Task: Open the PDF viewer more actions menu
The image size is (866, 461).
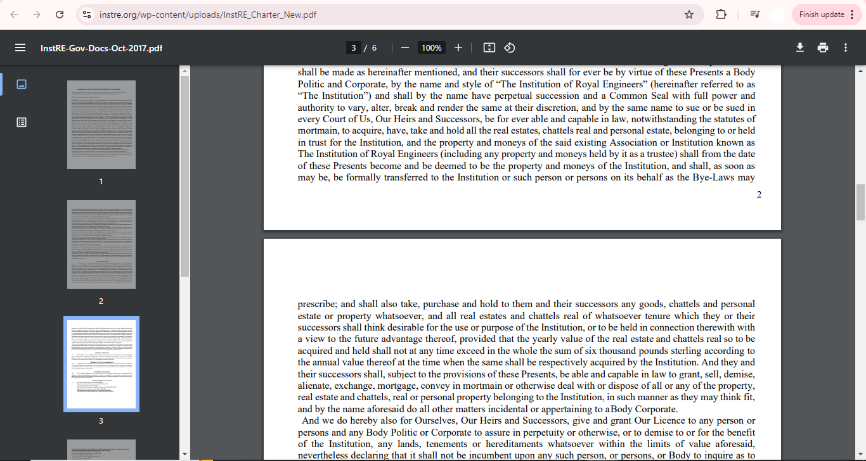Action: 846,47
